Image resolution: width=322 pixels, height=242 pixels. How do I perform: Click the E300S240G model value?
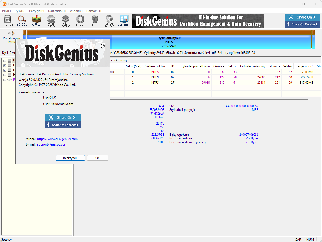(157, 110)
